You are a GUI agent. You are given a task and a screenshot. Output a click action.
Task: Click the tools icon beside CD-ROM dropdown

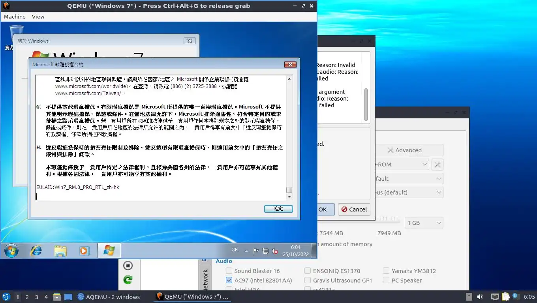pos(437,165)
